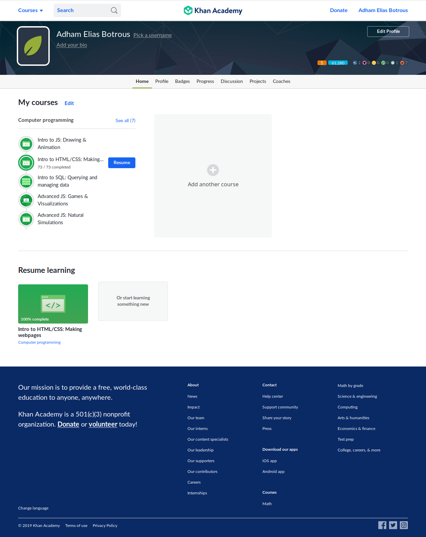Click Add your bio link

(x=72, y=45)
